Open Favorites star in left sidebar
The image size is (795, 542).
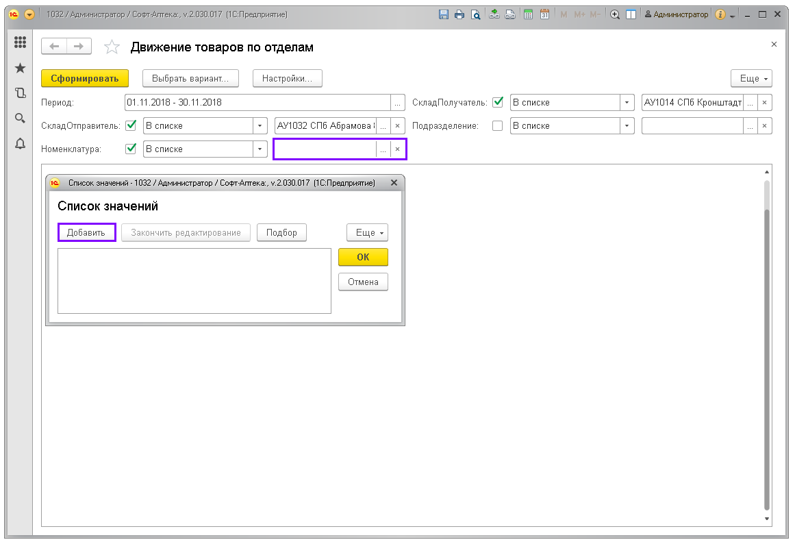(20, 68)
